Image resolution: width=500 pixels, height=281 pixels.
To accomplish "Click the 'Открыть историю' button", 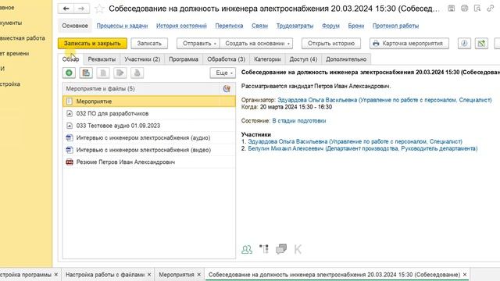I will coord(331,44).
